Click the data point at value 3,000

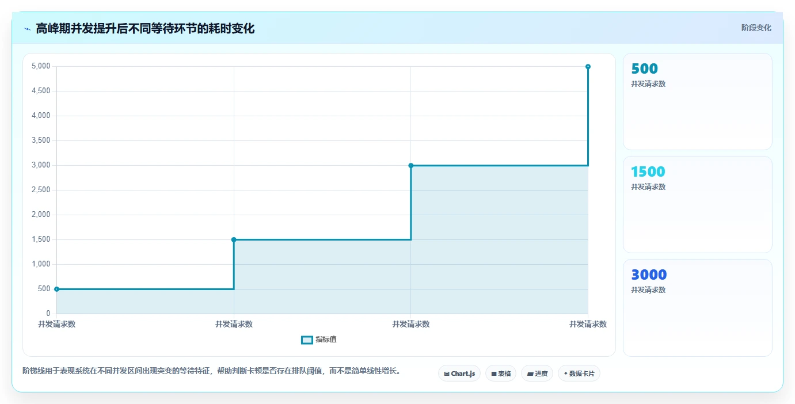tap(411, 166)
